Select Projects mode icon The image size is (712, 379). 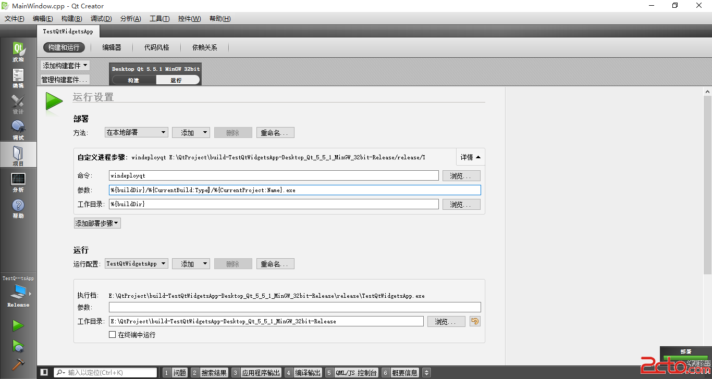[x=18, y=155]
